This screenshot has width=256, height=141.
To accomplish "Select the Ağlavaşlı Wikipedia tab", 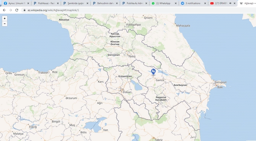I will [247, 3].
